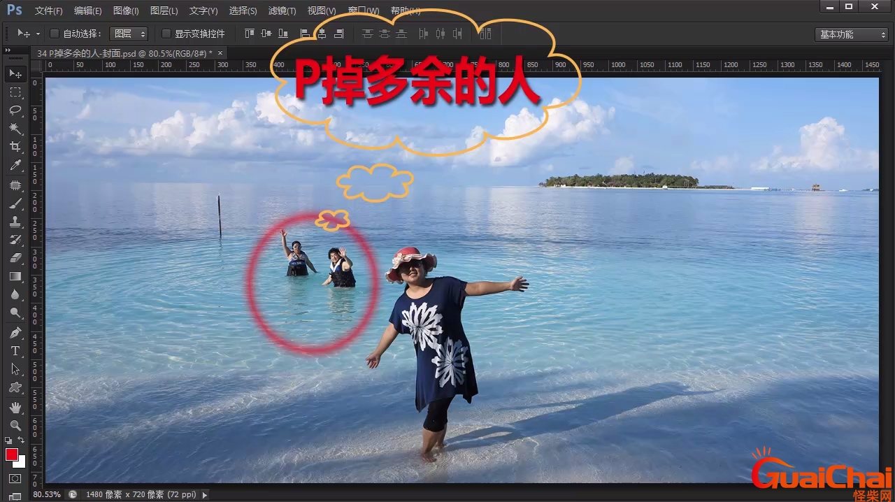This screenshot has height=502, width=895.
Task: Open the Move tool preset picker arrow
Action: pyautogui.click(x=37, y=34)
